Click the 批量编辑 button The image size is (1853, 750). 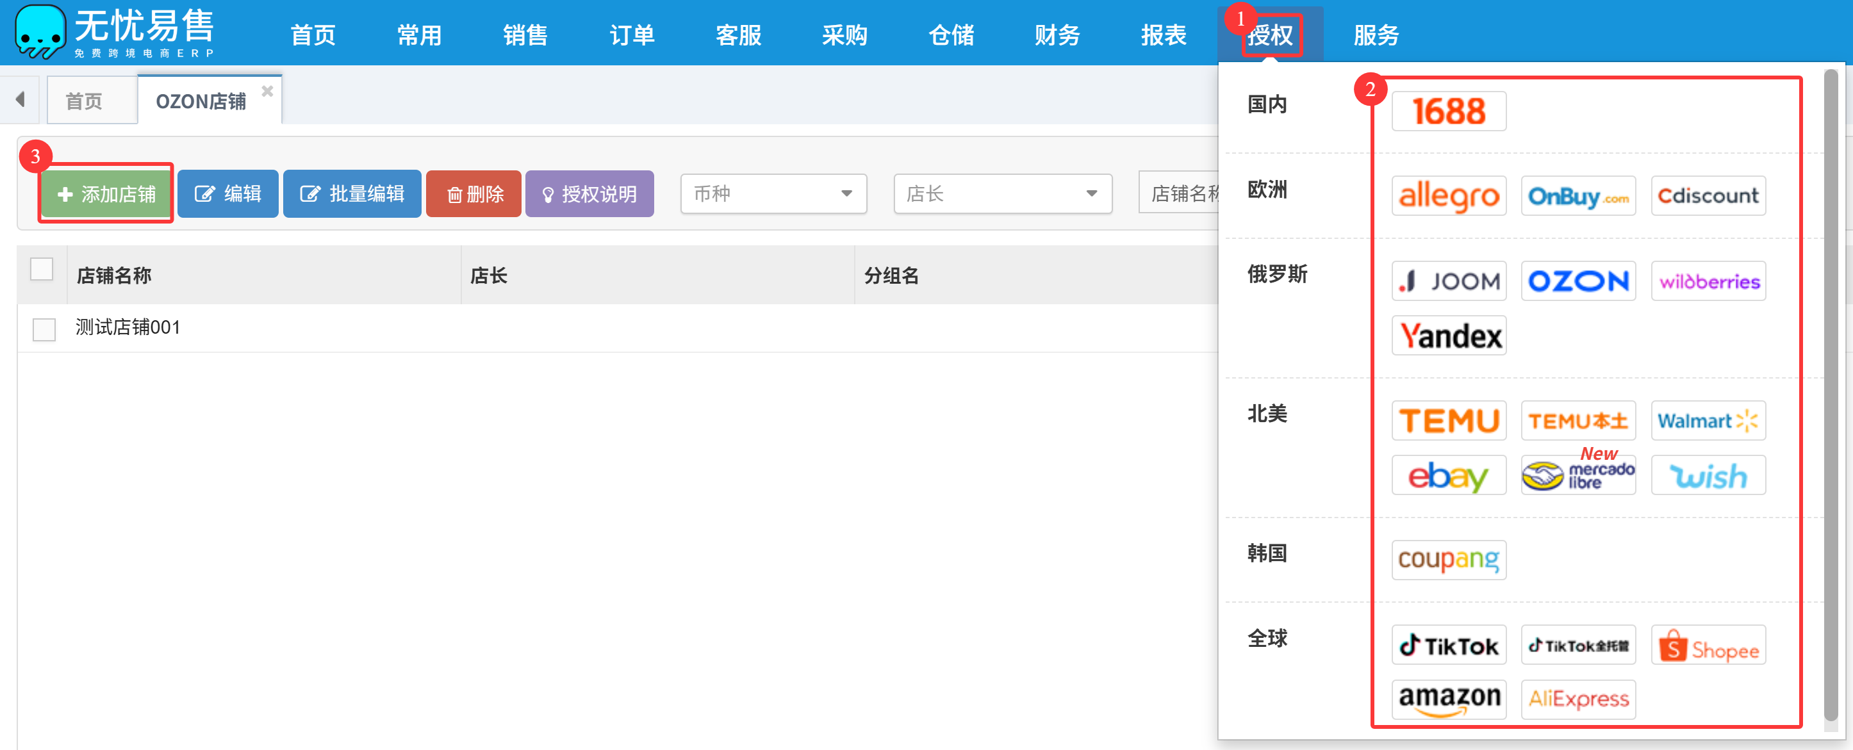(352, 193)
